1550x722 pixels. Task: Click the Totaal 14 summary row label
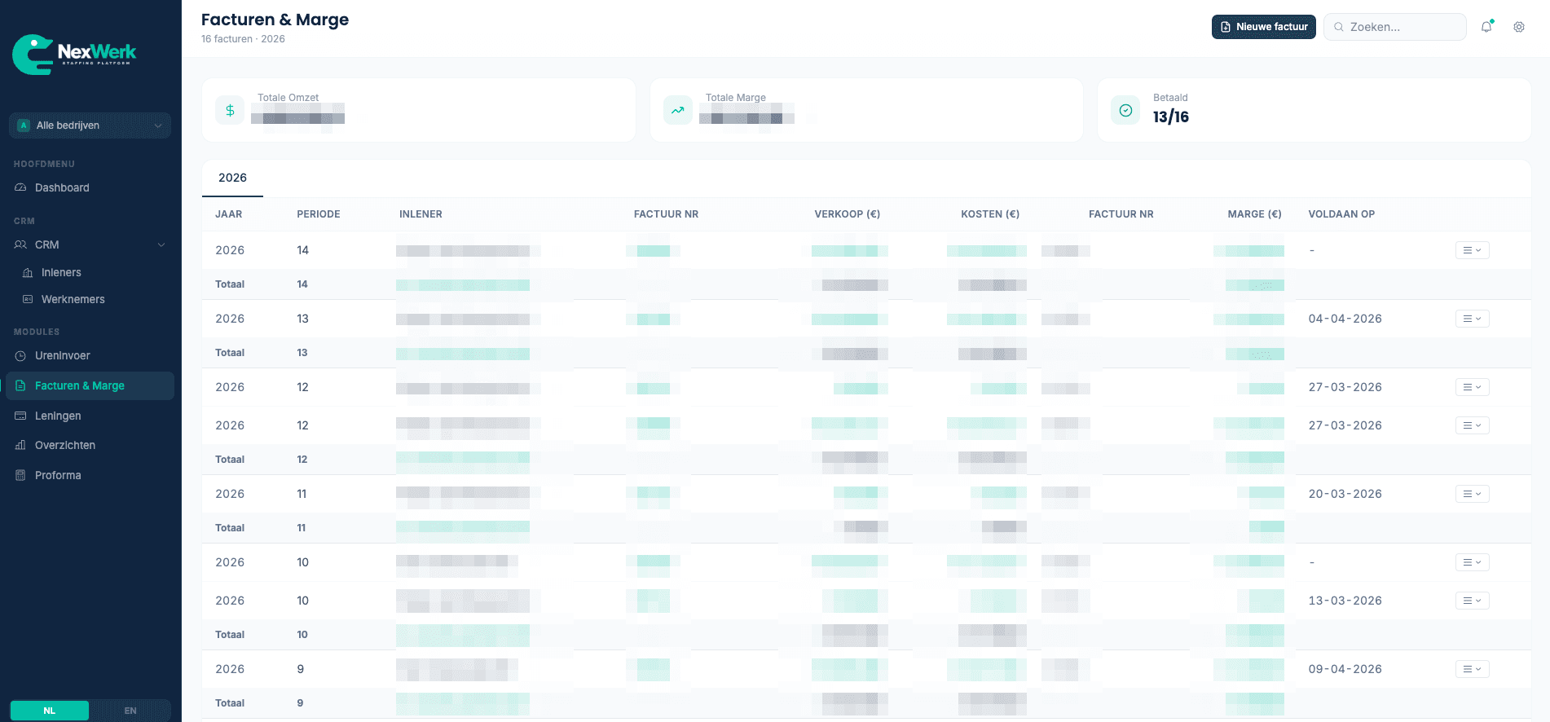click(x=230, y=284)
